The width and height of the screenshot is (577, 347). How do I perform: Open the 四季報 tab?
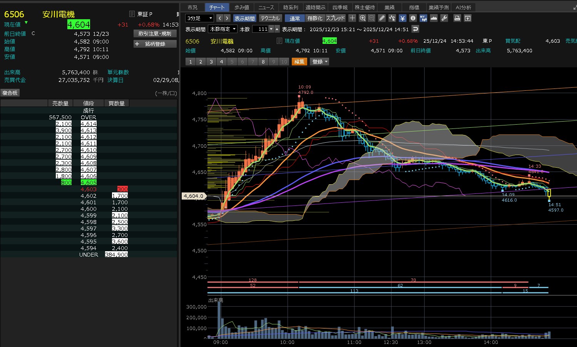pos(340,7)
